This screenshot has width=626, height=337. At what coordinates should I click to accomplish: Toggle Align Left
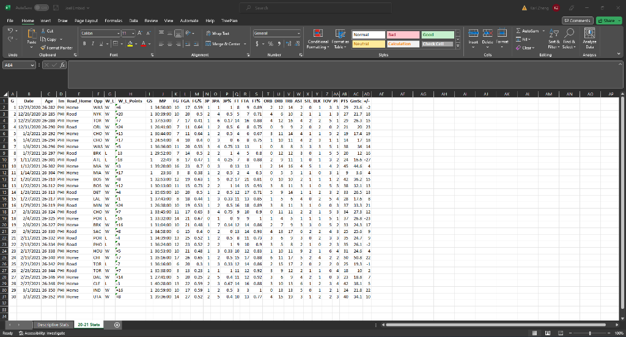coord(161,43)
